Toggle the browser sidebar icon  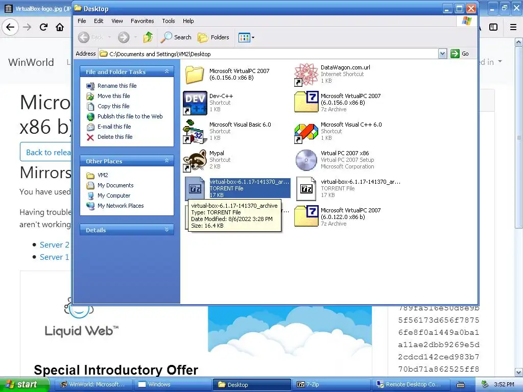coord(493,27)
